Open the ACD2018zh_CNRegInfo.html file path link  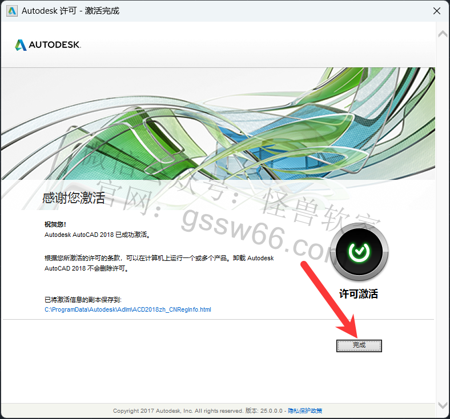[128, 310]
